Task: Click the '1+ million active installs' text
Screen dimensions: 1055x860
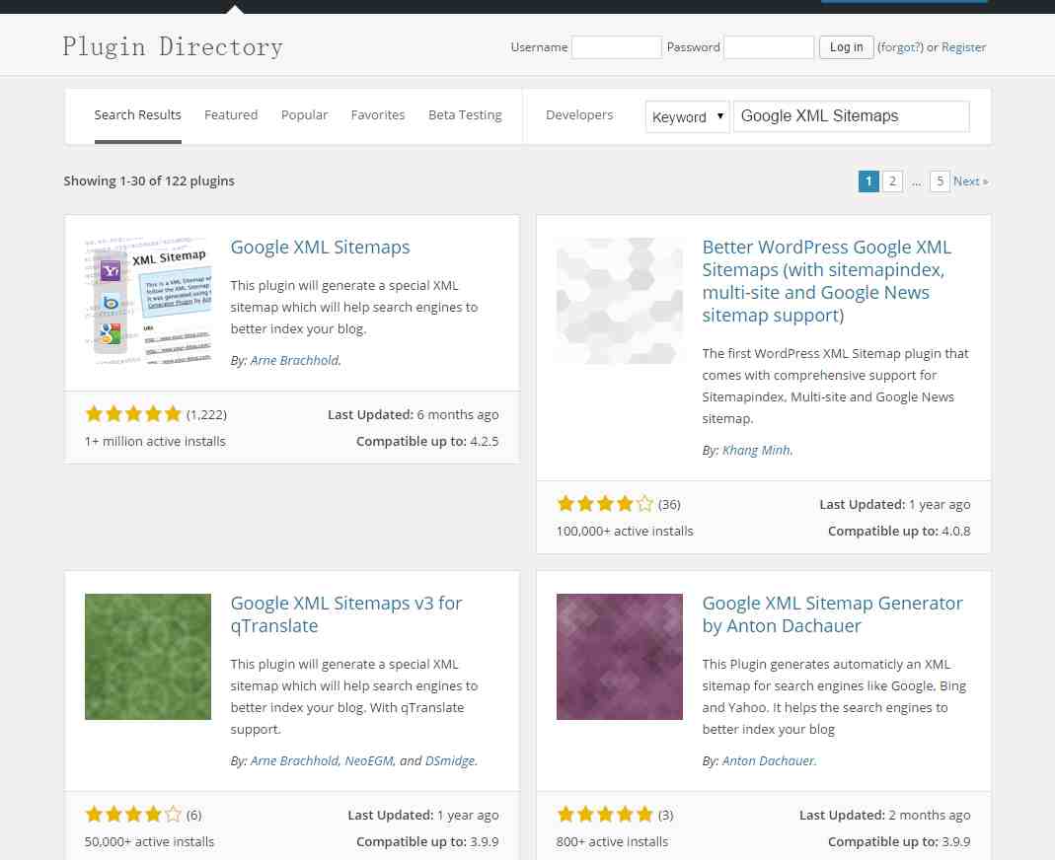Action: coord(155,441)
